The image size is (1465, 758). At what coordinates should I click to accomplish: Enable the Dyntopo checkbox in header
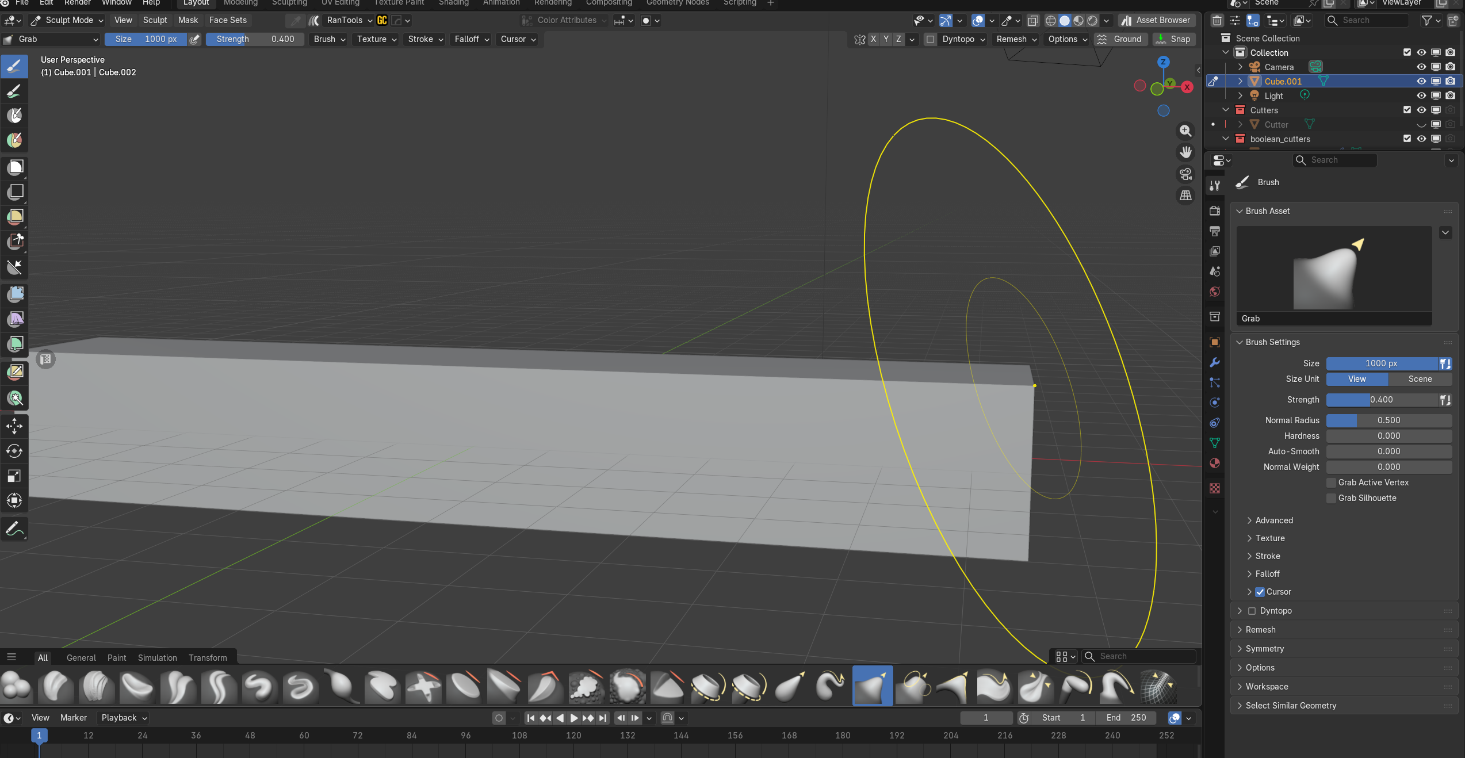(930, 39)
